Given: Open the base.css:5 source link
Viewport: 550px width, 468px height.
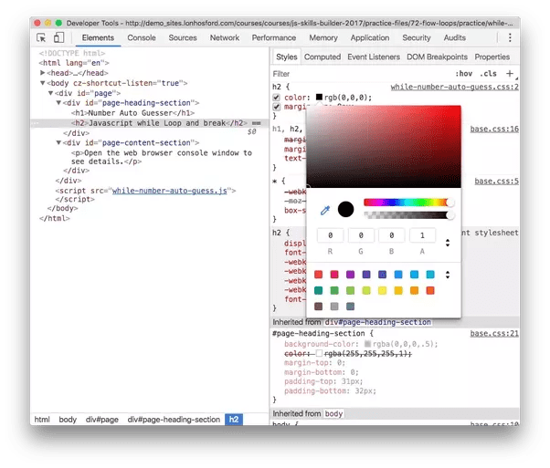Looking at the screenshot, I should pyautogui.click(x=496, y=182).
